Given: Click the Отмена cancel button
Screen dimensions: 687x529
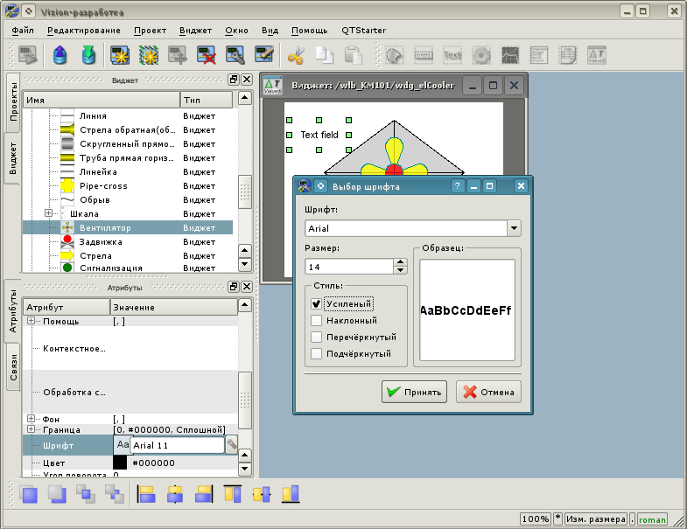Looking at the screenshot, I should 488,392.
